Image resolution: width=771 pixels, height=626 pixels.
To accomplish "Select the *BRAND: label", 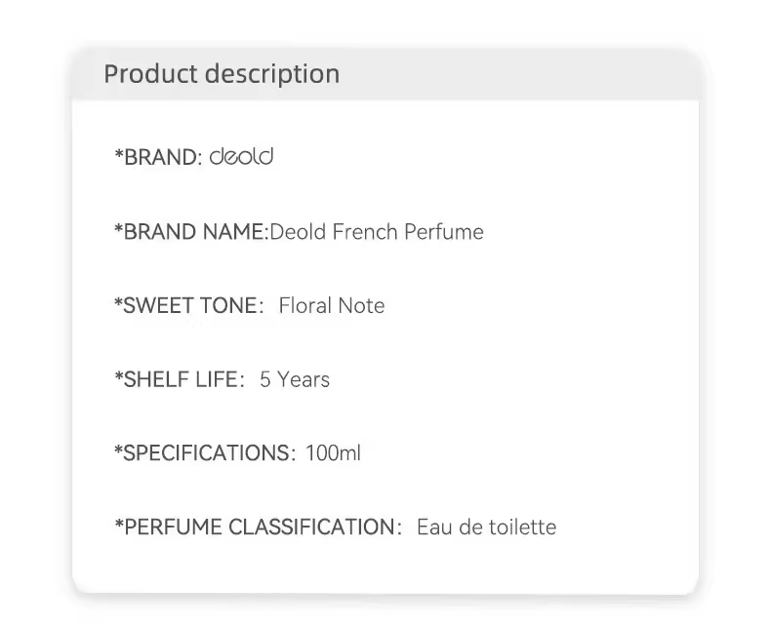I will [x=158, y=157].
